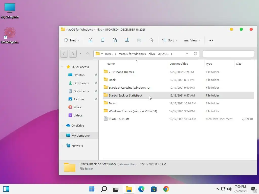Click the Share icon in toolbar

tap(139, 40)
